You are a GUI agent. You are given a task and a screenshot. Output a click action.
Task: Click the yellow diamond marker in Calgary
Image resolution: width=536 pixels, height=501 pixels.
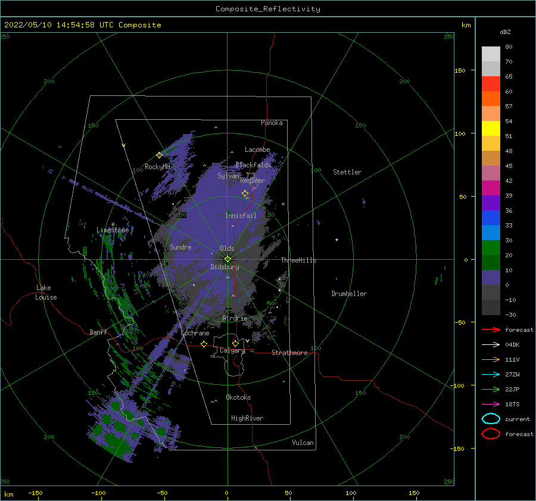tap(235, 343)
